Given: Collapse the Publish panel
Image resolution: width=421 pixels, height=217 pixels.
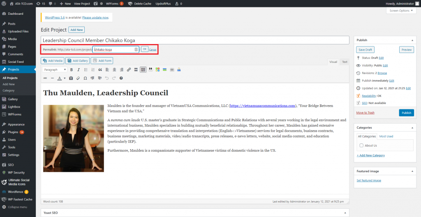Looking at the screenshot, I should click(x=412, y=40).
